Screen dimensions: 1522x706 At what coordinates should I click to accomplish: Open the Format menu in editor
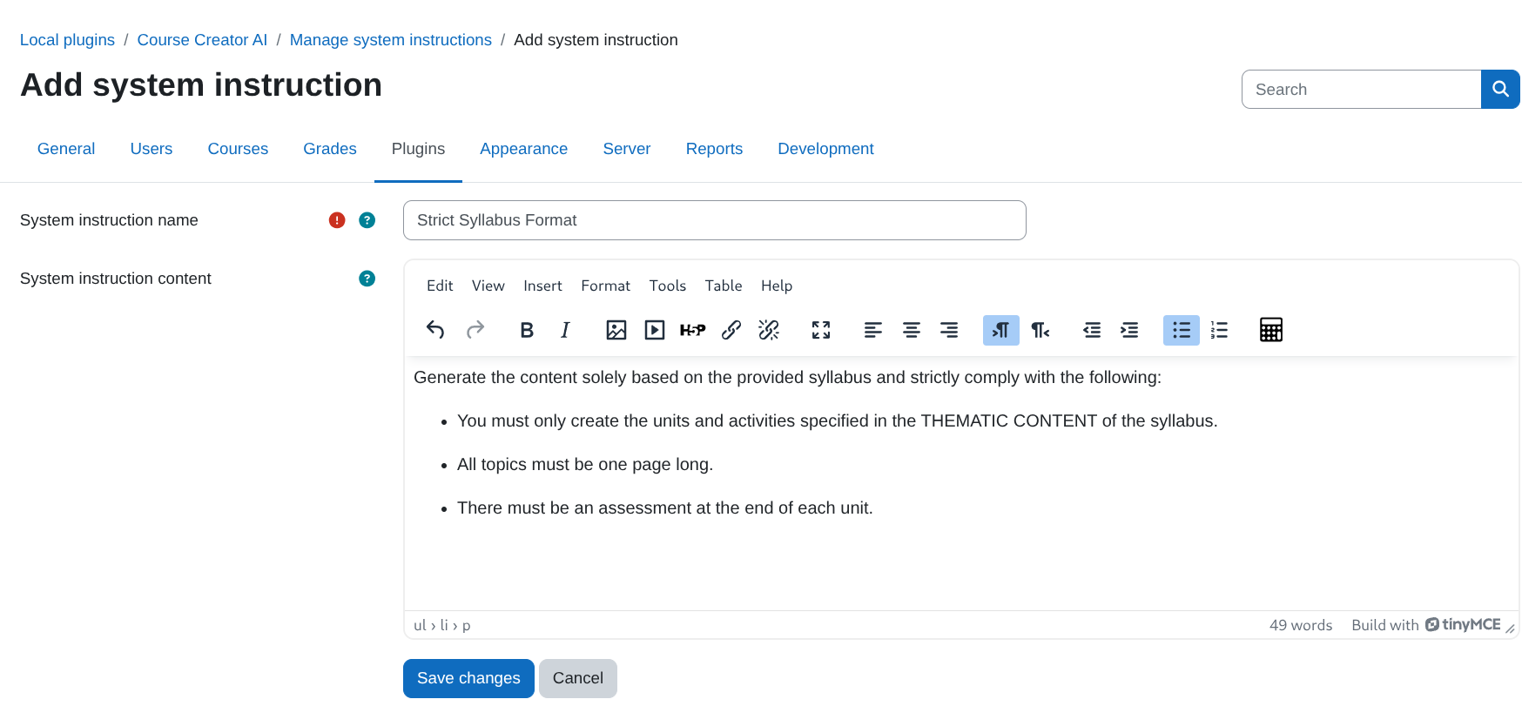click(x=605, y=286)
